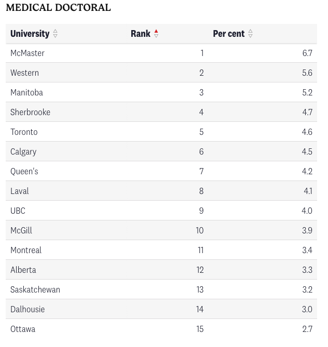The image size is (328, 347).
Task: Click the Montreal university cell
Action: click(26, 250)
